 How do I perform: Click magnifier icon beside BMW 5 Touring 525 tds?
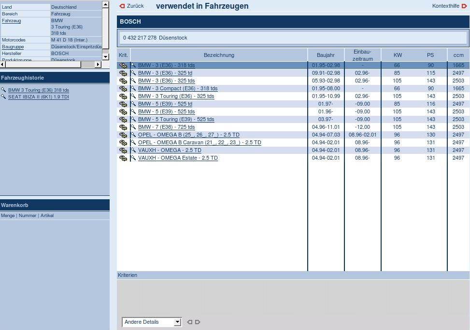click(x=133, y=119)
